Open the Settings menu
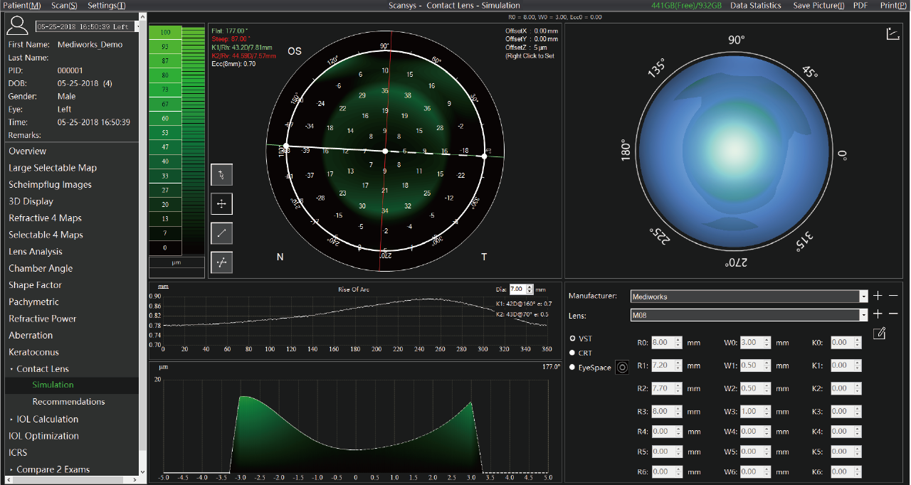 point(107,6)
